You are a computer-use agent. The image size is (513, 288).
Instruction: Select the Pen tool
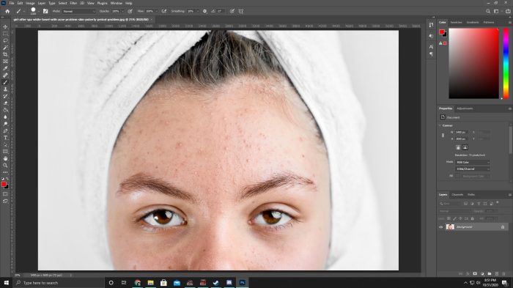point(5,130)
